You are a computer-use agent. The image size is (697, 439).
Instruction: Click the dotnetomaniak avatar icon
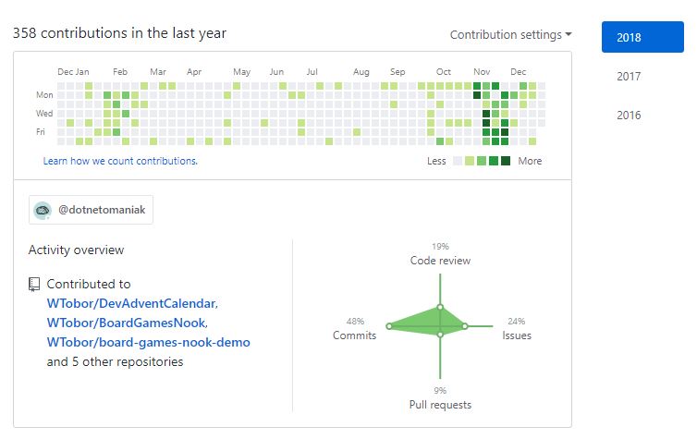pyautogui.click(x=43, y=211)
